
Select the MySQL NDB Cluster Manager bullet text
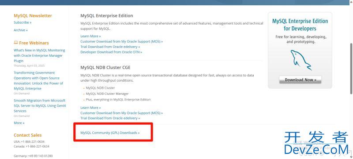coord(107,94)
